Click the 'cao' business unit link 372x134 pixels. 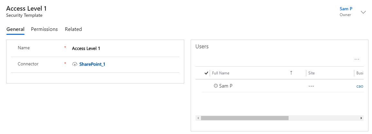(x=360, y=86)
